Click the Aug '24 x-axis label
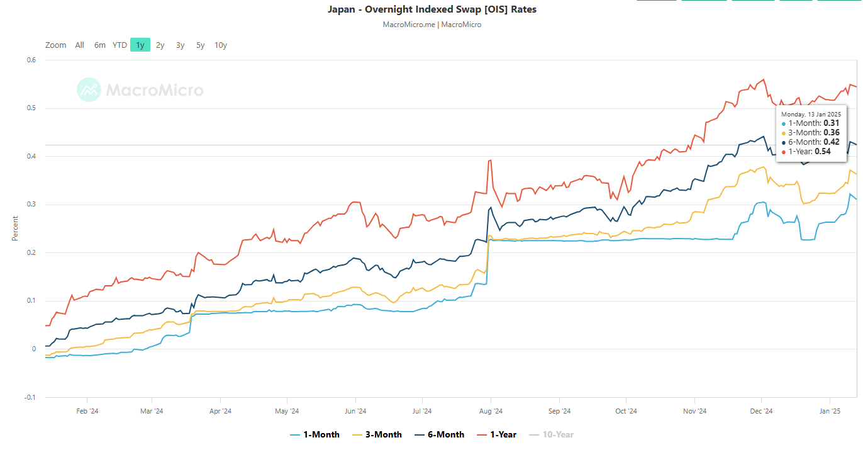This screenshot has width=863, height=457. (490, 412)
